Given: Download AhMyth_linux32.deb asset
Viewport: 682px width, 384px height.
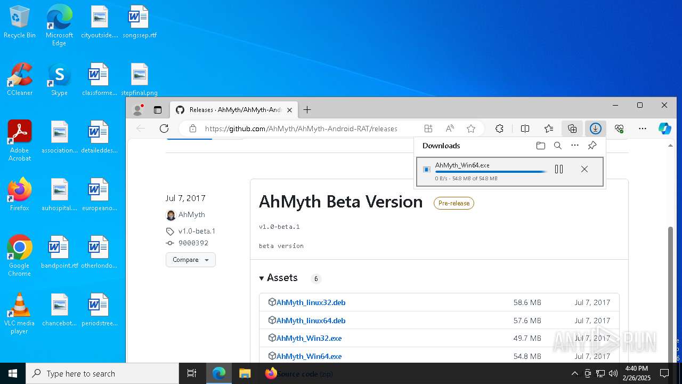Looking at the screenshot, I should point(311,302).
